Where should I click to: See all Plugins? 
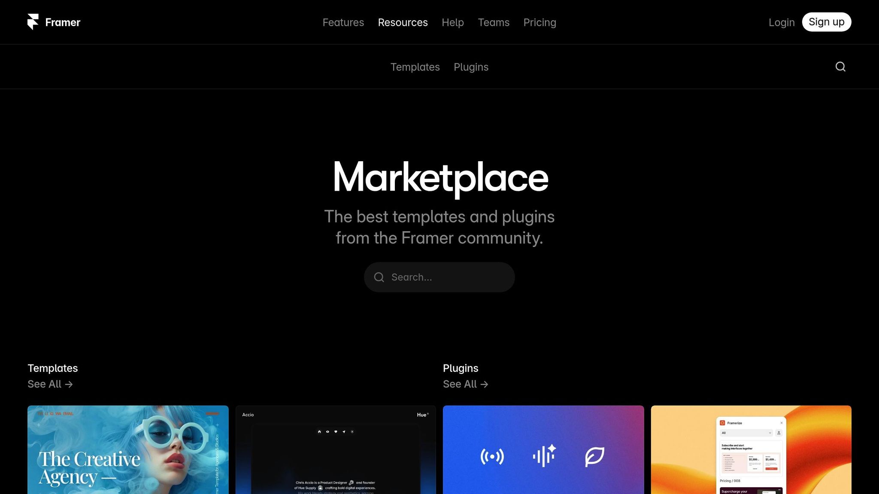[x=466, y=384]
